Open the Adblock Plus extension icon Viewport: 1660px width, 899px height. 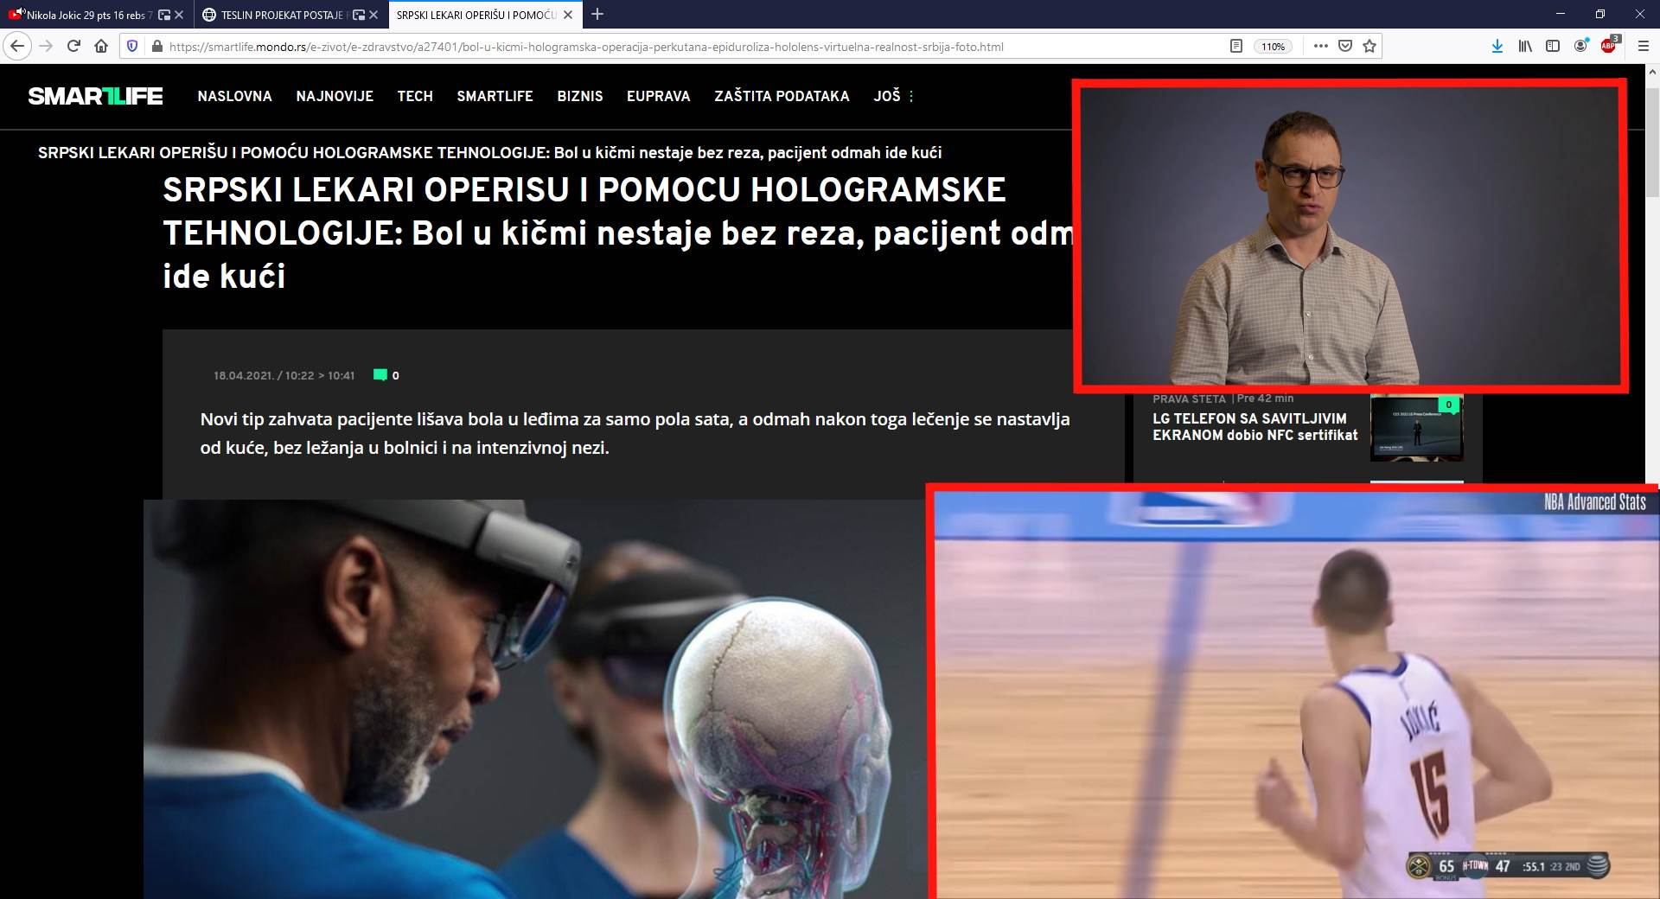(x=1609, y=46)
